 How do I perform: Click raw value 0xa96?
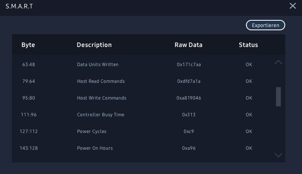point(189,148)
